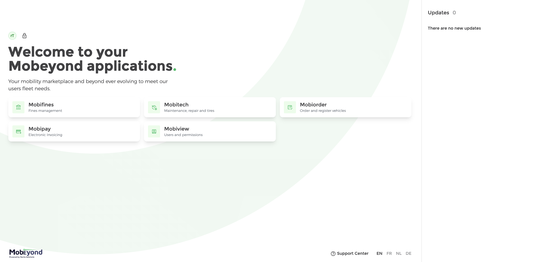The image size is (545, 262).
Task: Click the rT user avatar icon
Action: point(12,36)
